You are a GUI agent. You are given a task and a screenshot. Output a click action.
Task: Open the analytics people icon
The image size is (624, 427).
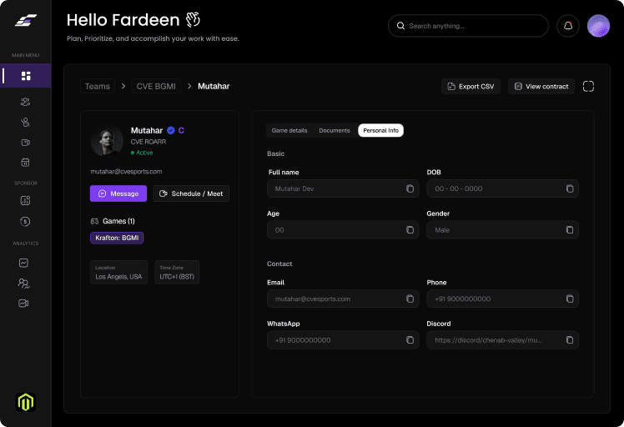coord(24,284)
